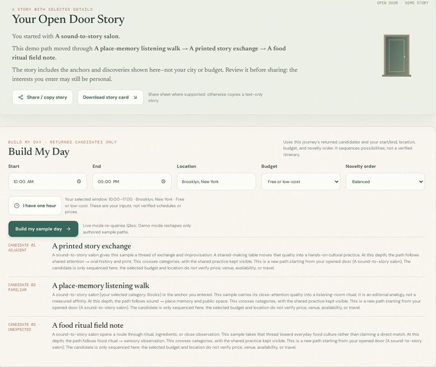Click the CANDIDATE 02 FAMILIAR label

coord(24,288)
